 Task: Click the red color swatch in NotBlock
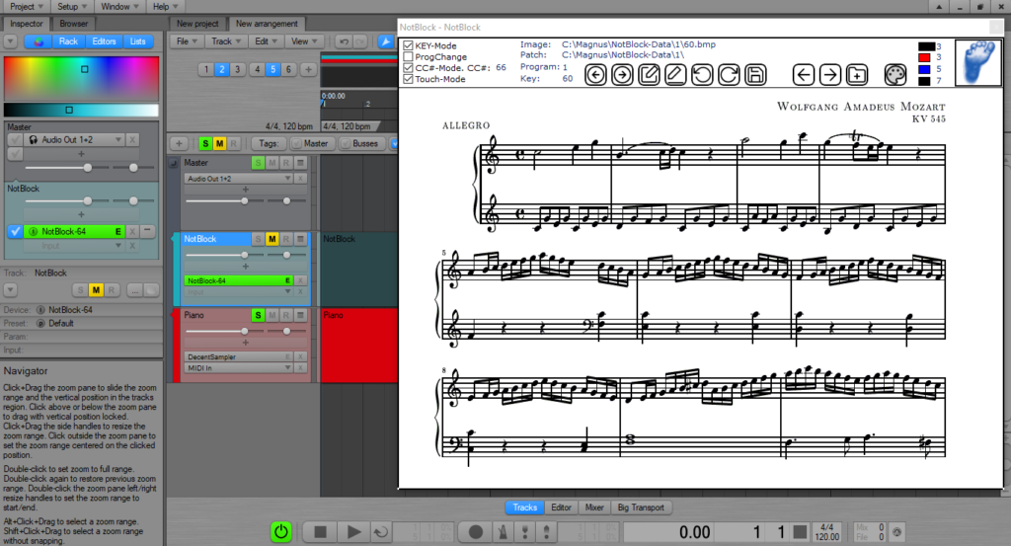pyautogui.click(x=924, y=57)
